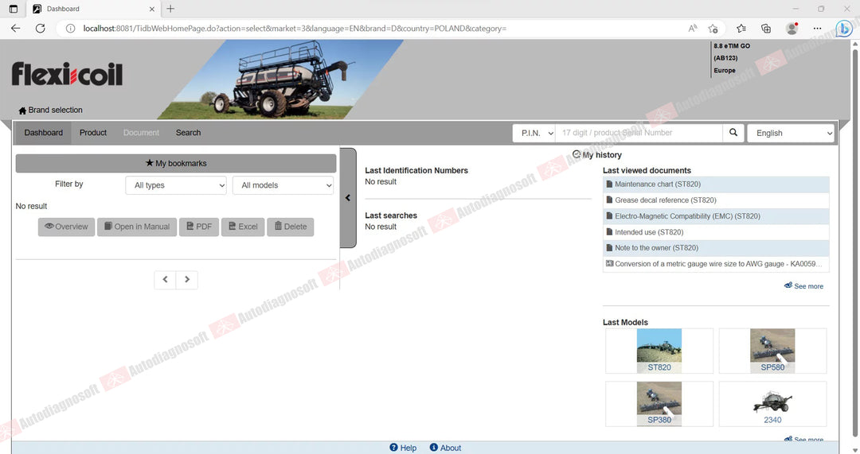Open Maintenance chart (ST820) document
This screenshot has width=860, height=454.
click(716, 184)
